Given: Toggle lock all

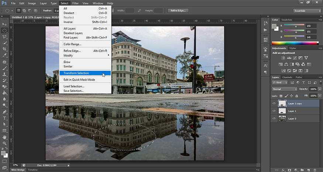Looking at the screenshot, I should coord(297,96).
